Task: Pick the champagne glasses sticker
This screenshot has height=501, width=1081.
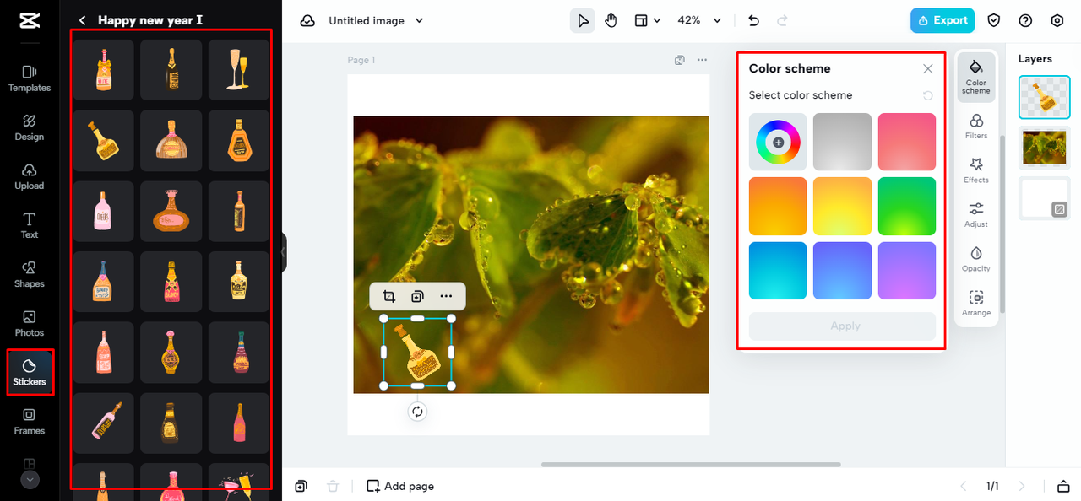Action: pos(239,70)
